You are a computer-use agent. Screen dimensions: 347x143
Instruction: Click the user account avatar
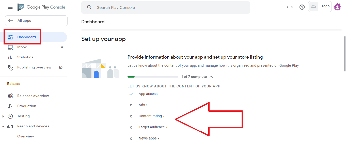(337, 7)
